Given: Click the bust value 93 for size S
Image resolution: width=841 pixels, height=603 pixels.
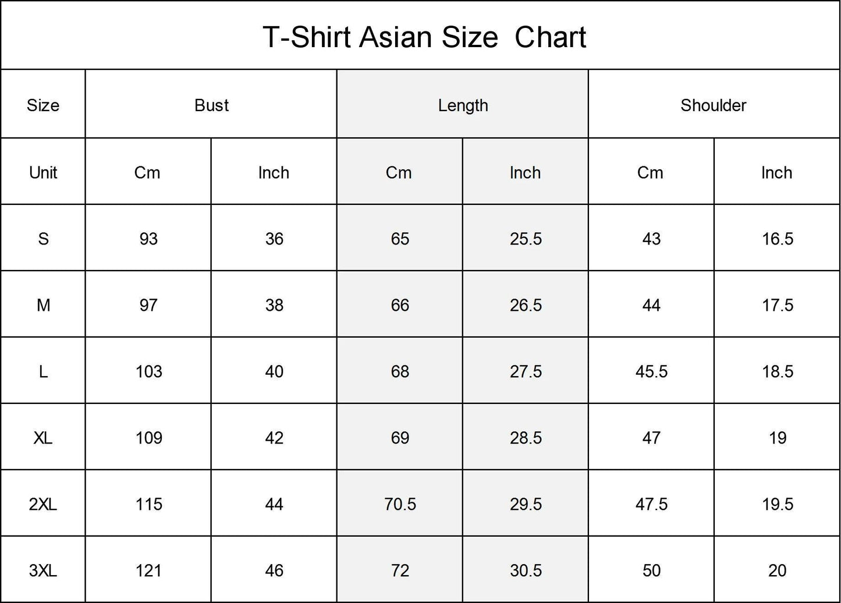Looking at the screenshot, I should 148,239.
